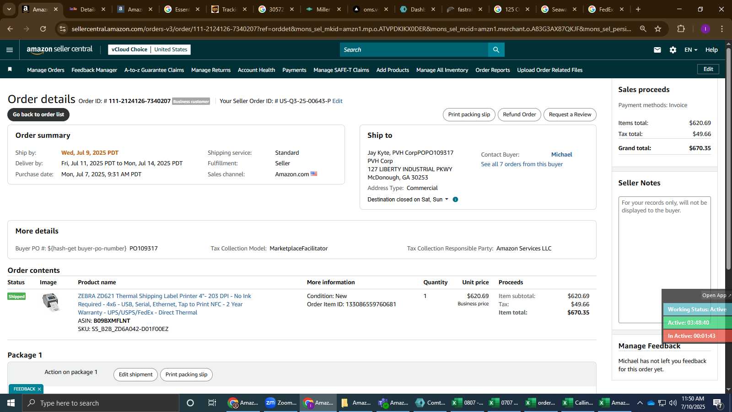Screen dimensions: 732x412
Task: Click into the Seller Notes text area
Action: (x=664, y=260)
